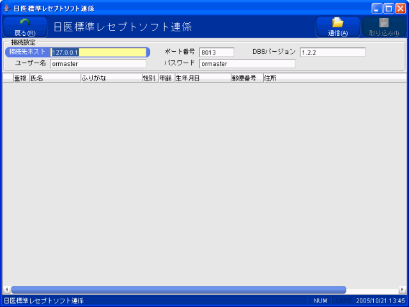This screenshot has width=409, height=307.
Task: Maximize the window
Action: [389, 8]
